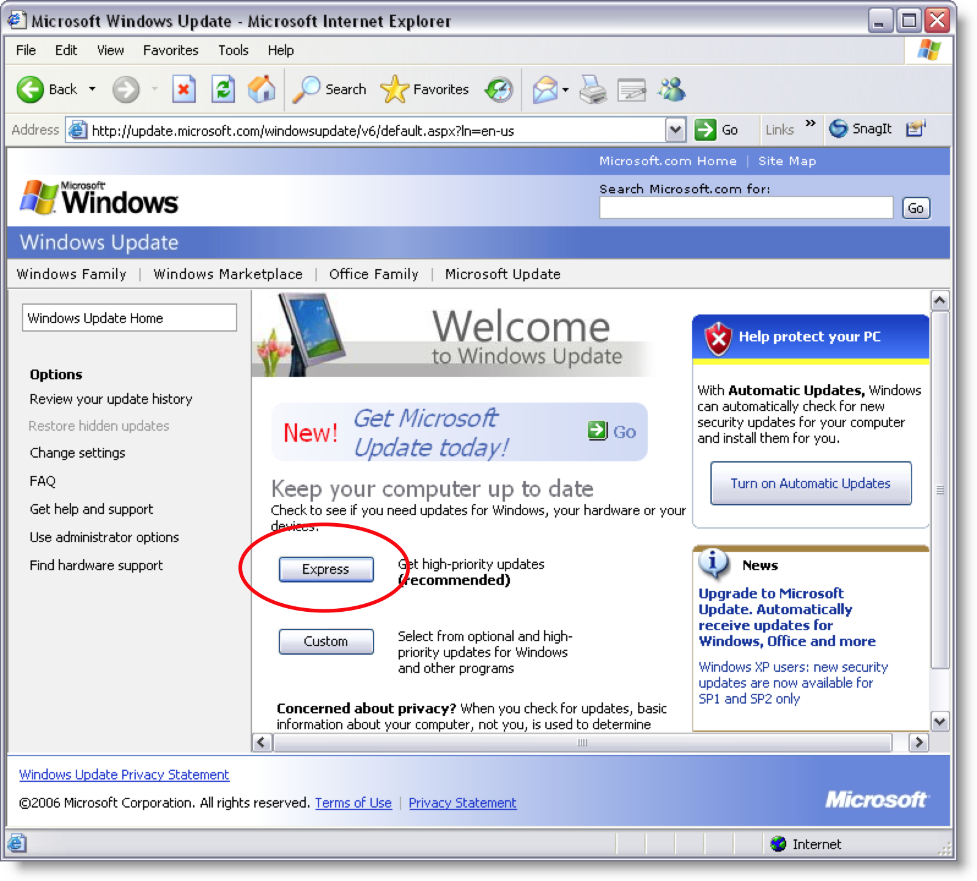Viewport: 977px width, 881px height.
Task: Open the FAQ option
Action: click(43, 481)
